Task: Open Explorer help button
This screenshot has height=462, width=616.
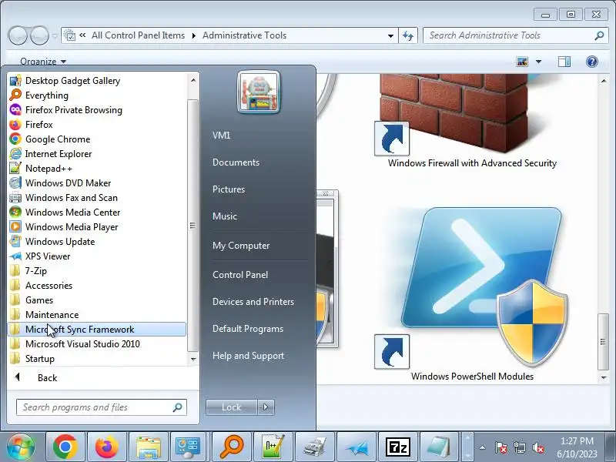Action: 591,62
